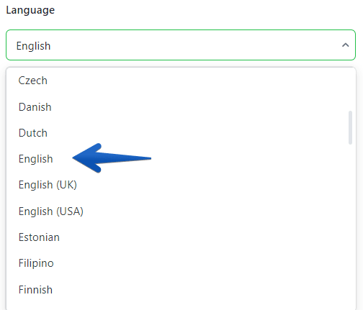Select English (USA) as language

181,211
